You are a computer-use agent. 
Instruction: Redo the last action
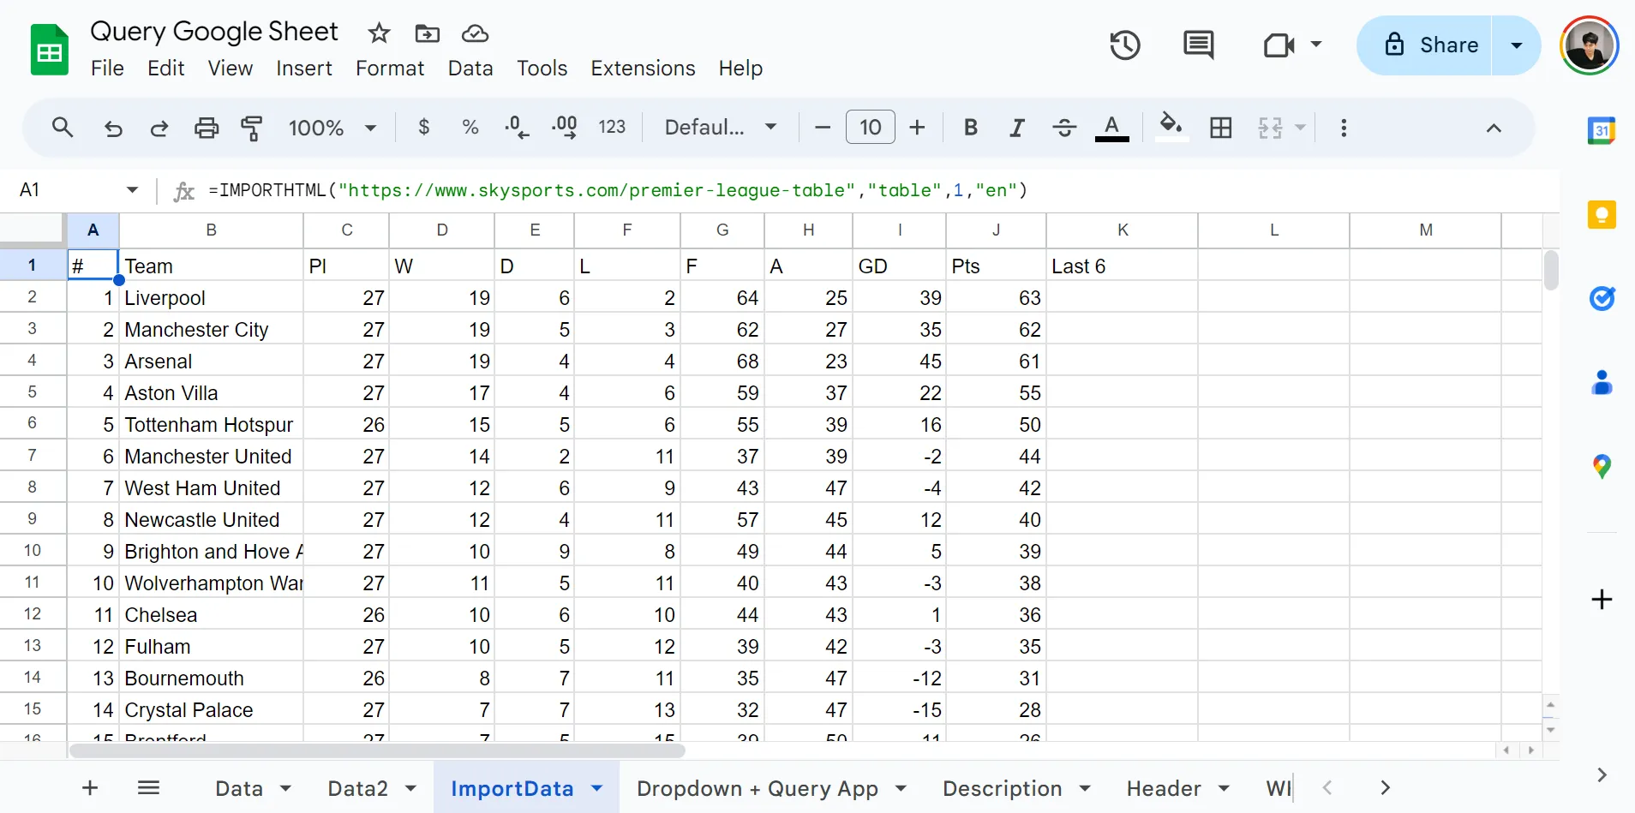pos(159,129)
